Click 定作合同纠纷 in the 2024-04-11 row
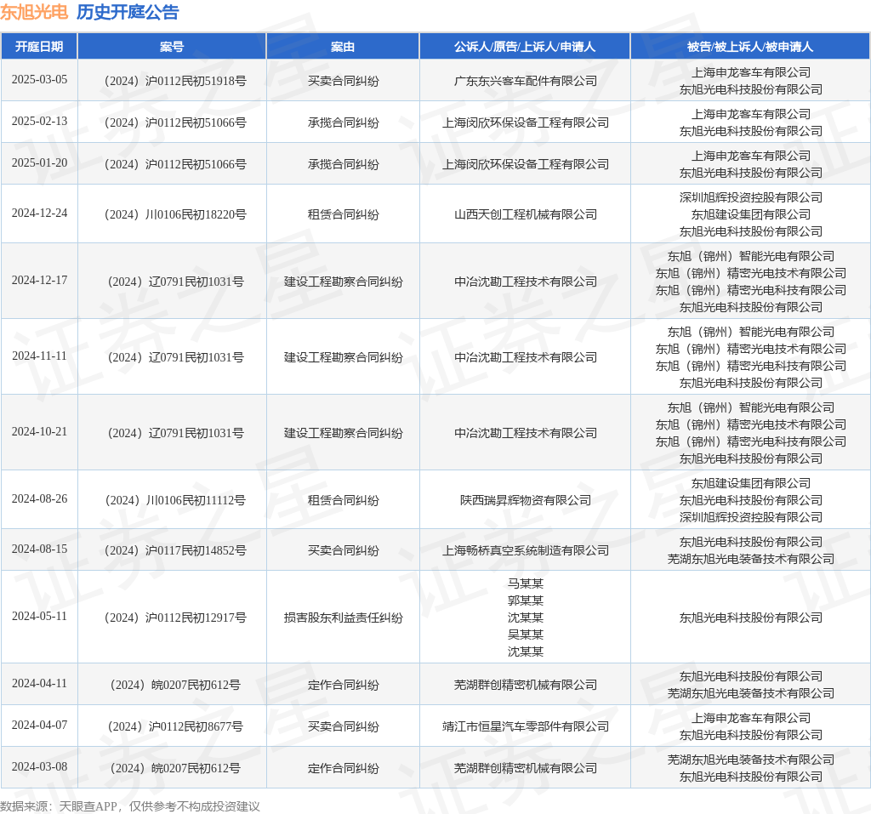The height and width of the screenshot is (814, 871). click(x=344, y=685)
